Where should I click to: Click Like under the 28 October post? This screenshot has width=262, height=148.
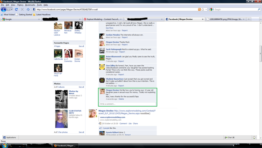[130, 124]
